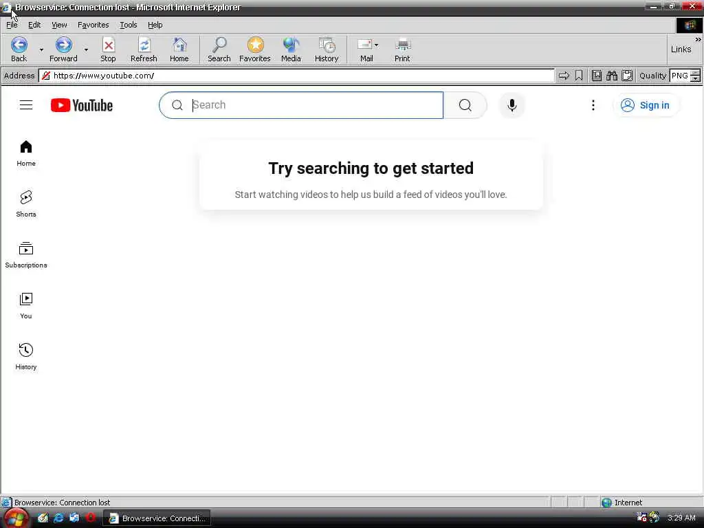Launch Internet Explorer from quick launch

click(x=58, y=518)
